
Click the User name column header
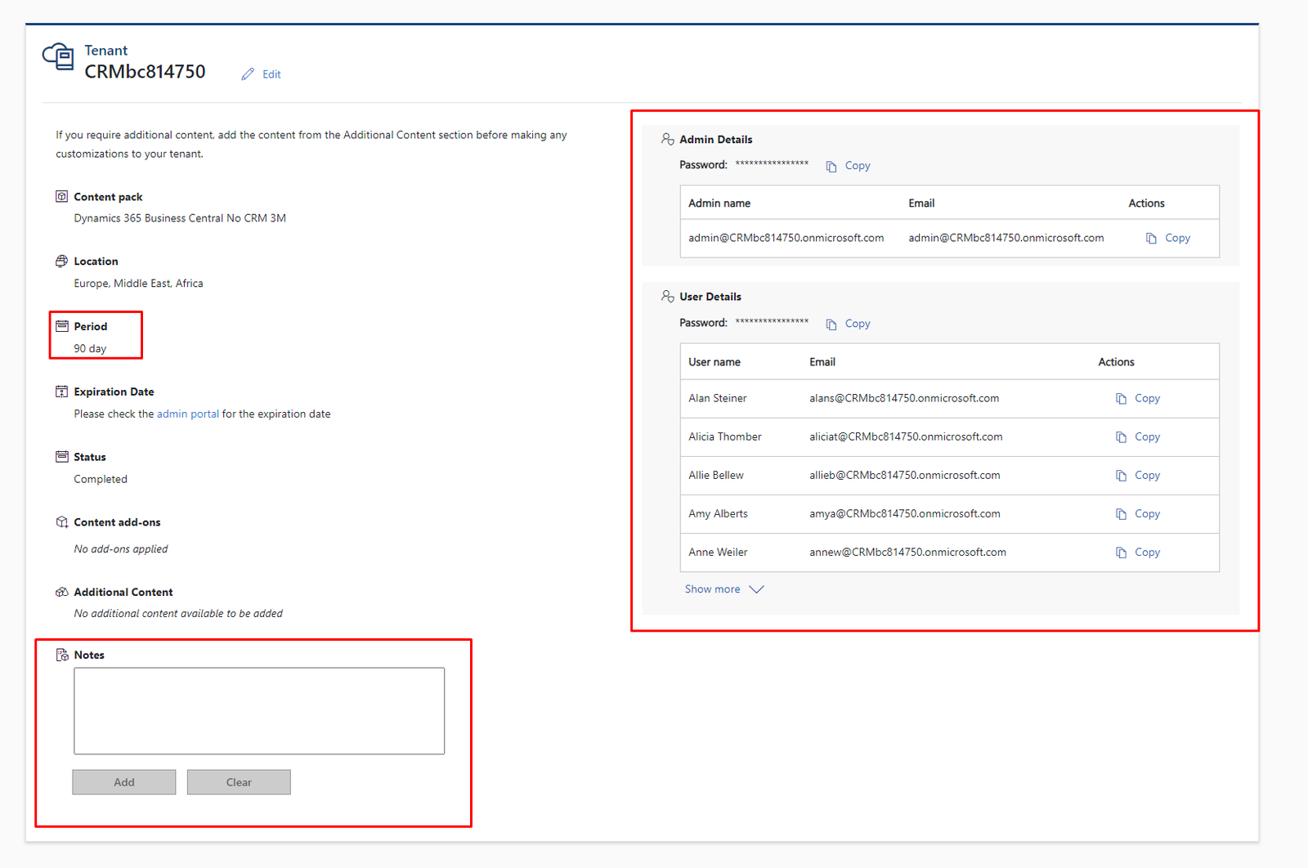pyautogui.click(x=714, y=361)
